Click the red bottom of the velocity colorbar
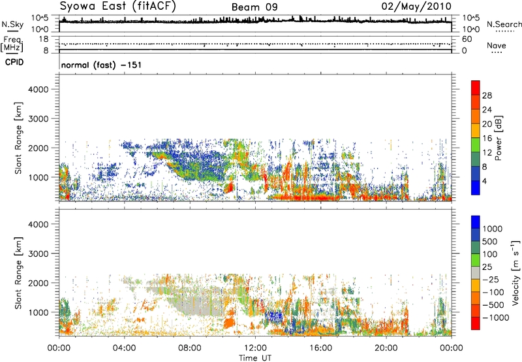The width and height of the screenshot is (522, 362). (x=476, y=323)
